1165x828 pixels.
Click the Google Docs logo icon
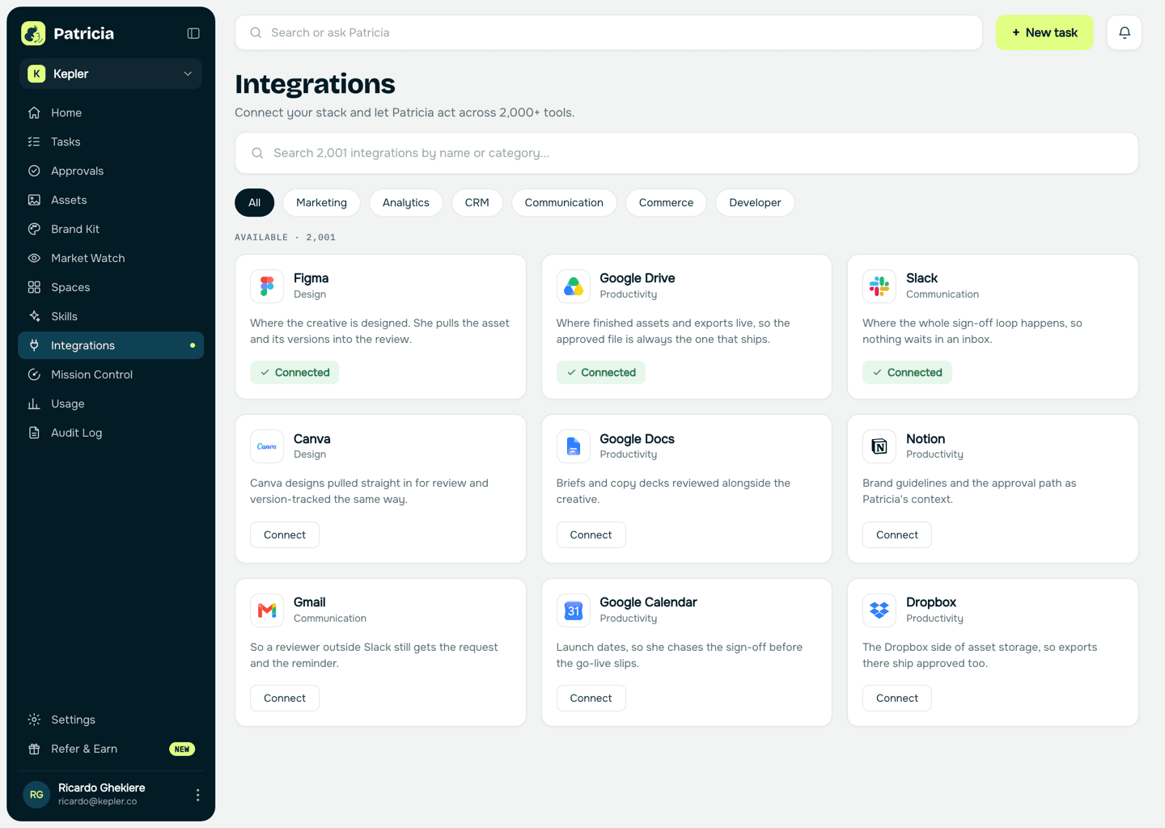[574, 446]
